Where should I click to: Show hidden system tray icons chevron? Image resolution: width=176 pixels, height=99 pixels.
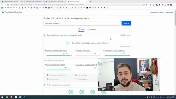coord(145,97)
